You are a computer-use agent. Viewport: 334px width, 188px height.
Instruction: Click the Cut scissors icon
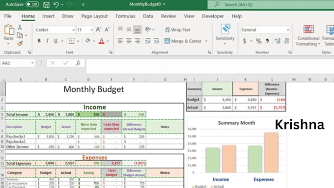coord(20,27)
